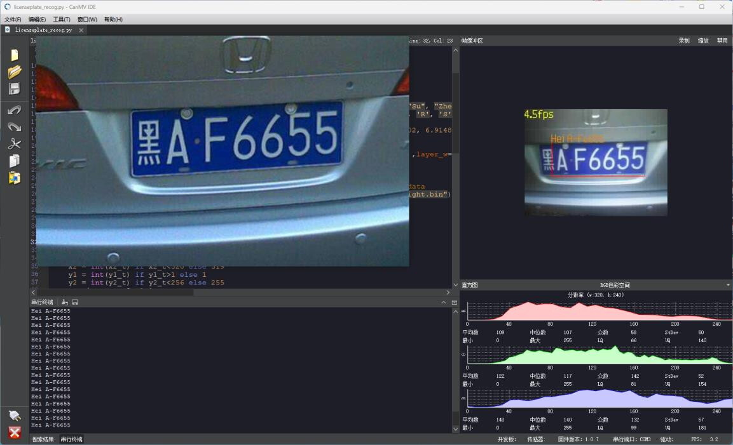Click the 驱动 status bar entry

pos(667,439)
